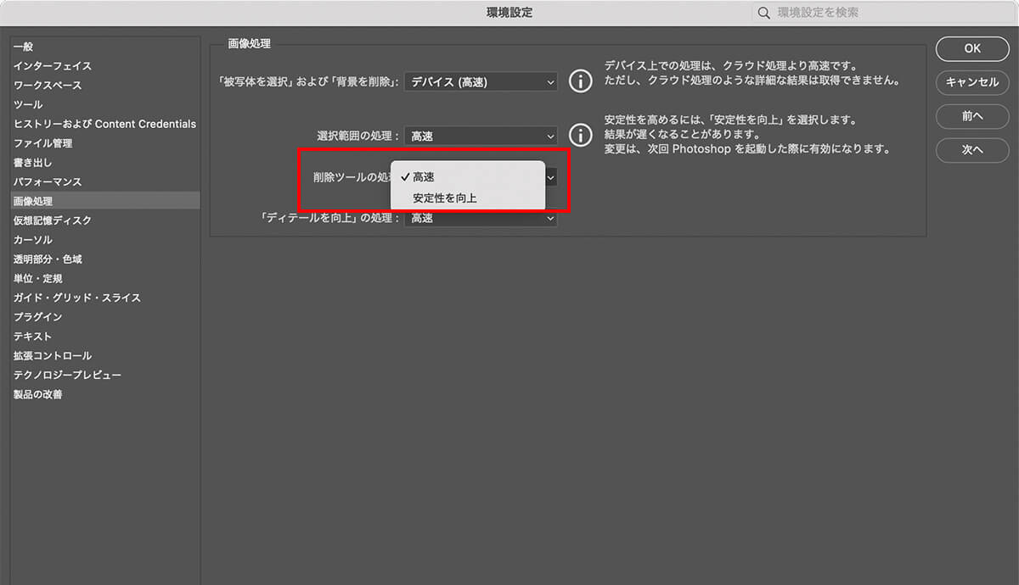
Task: Select 透明部分・色域 in the sidebar
Action: (x=105, y=259)
